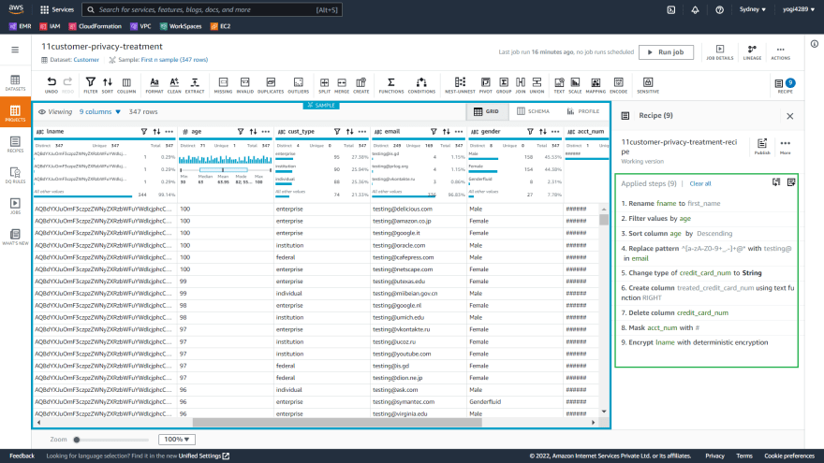Open the AWS Services menu

[x=57, y=9]
